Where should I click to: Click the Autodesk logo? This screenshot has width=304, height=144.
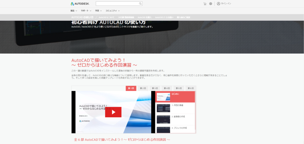80,4
